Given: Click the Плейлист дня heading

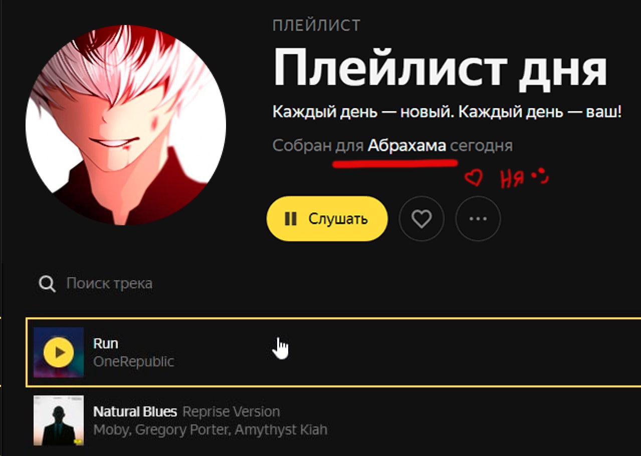Looking at the screenshot, I should 441,69.
